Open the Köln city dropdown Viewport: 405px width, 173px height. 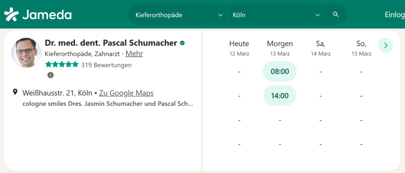tap(276, 15)
